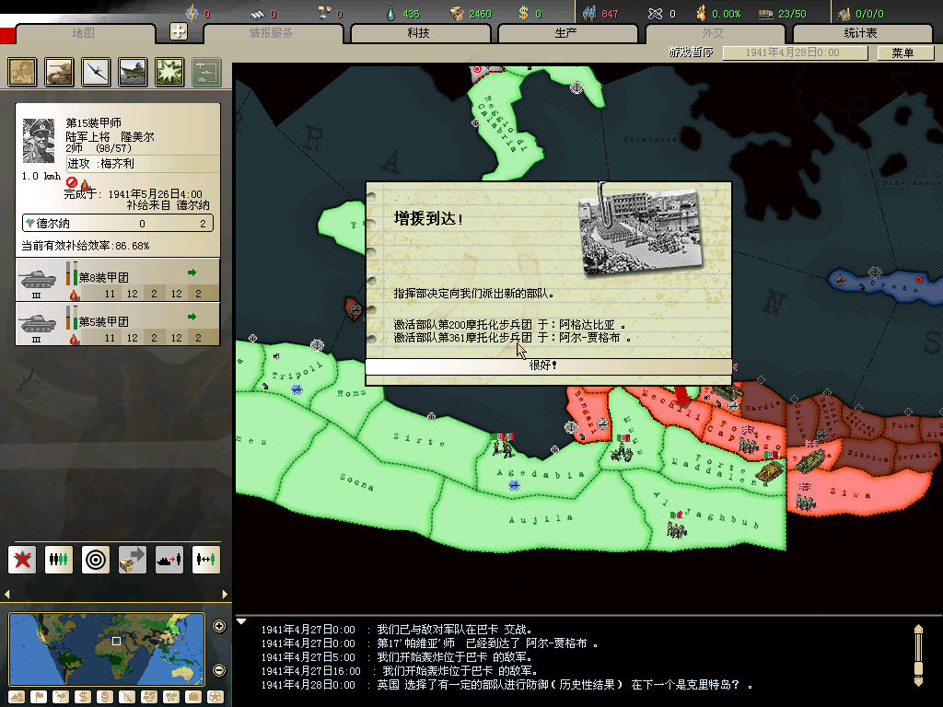
Task: Click the game date display 1941年4月28日
Action: click(x=795, y=52)
